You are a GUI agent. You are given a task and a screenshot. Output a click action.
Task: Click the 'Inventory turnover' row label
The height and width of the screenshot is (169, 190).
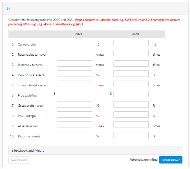coord(31,65)
